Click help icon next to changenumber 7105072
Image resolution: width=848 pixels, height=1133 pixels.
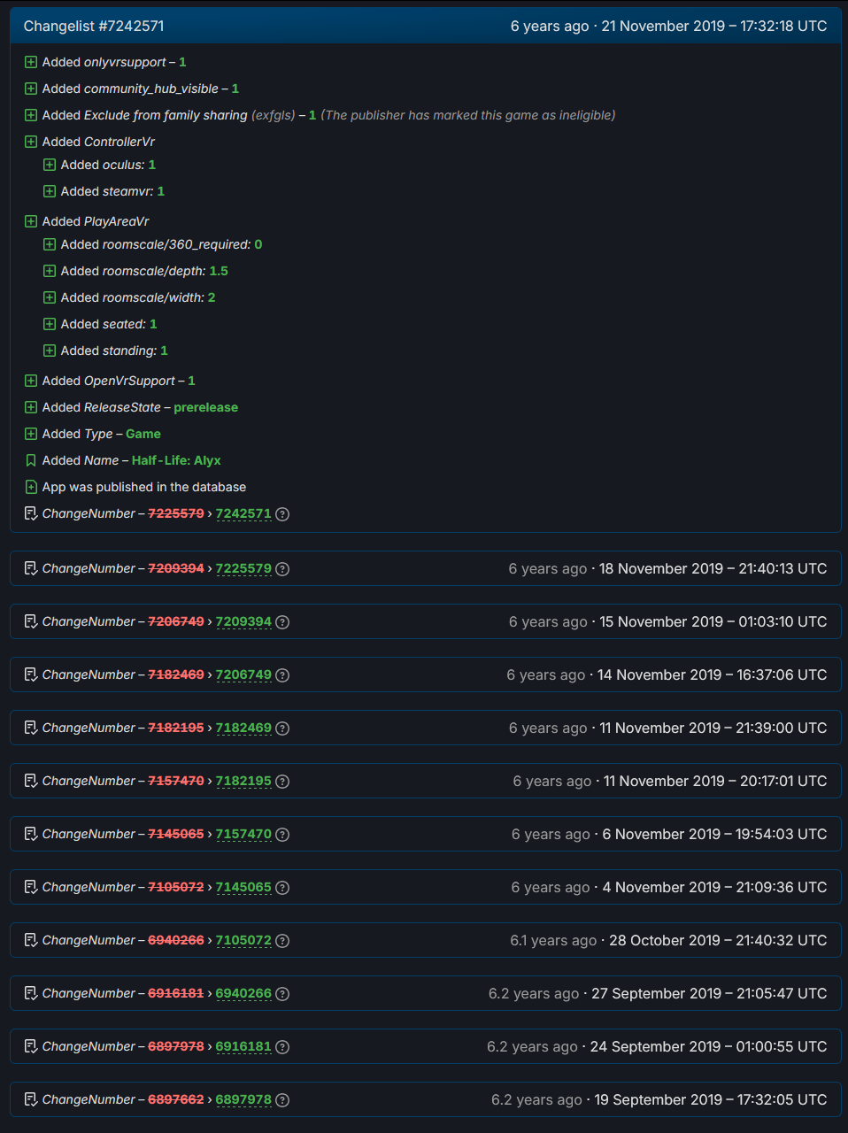click(282, 941)
